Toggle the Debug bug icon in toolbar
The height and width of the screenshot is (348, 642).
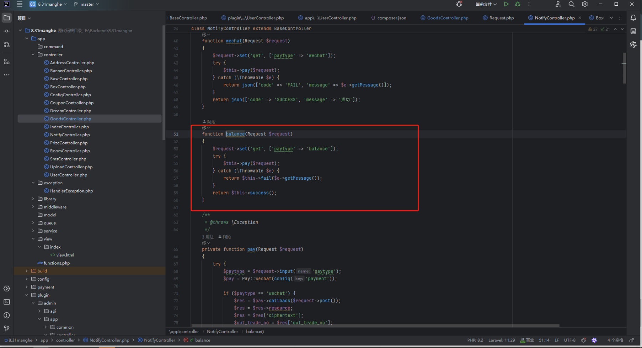[518, 4]
